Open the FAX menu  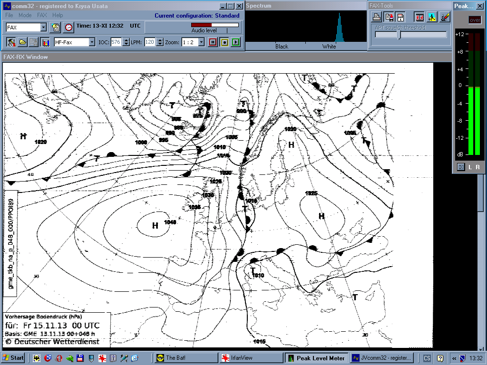point(42,15)
